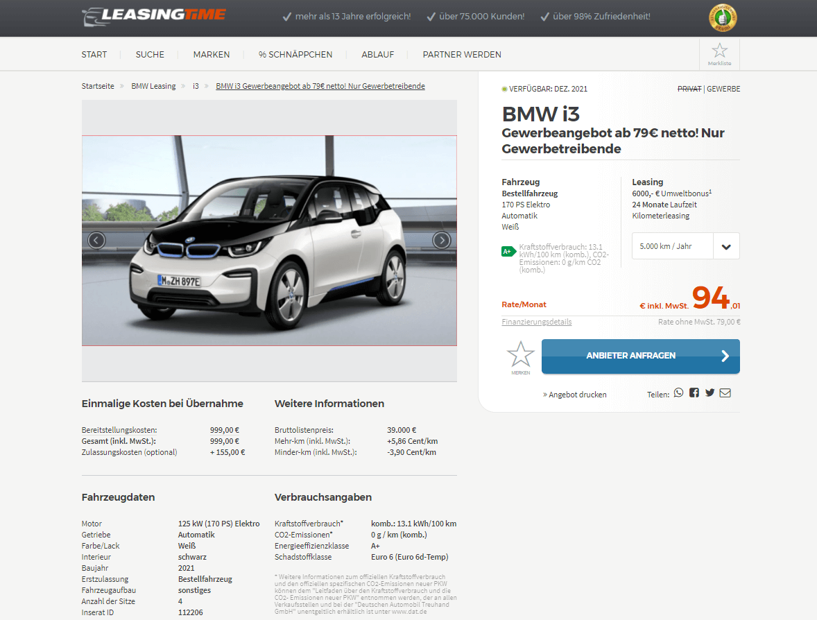
Task: Click the Merken star icon
Action: tap(521, 355)
